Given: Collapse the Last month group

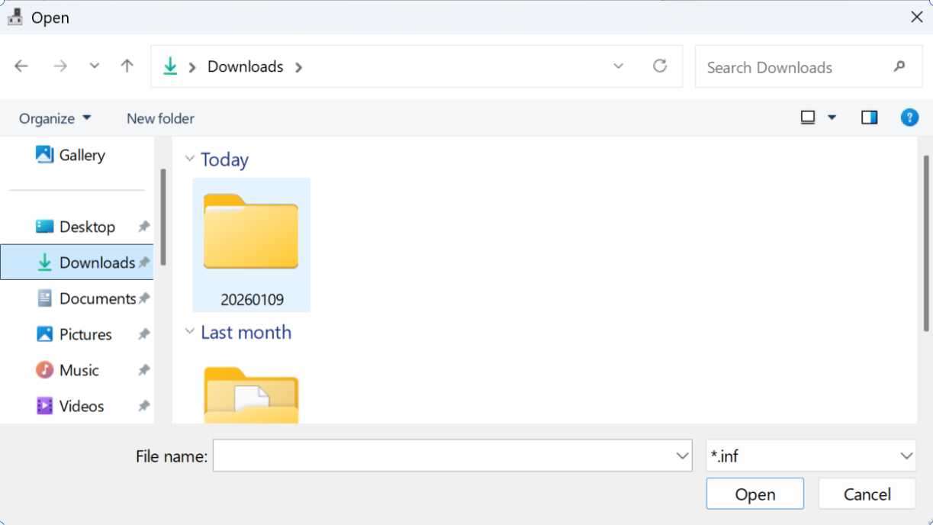Looking at the screenshot, I should 190,332.
